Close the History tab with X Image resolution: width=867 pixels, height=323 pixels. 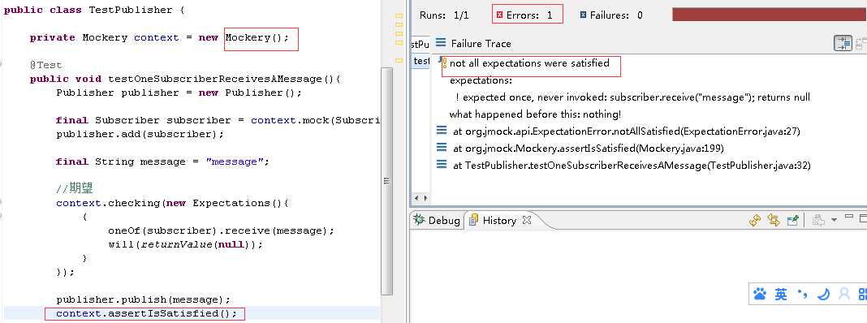[527, 220]
